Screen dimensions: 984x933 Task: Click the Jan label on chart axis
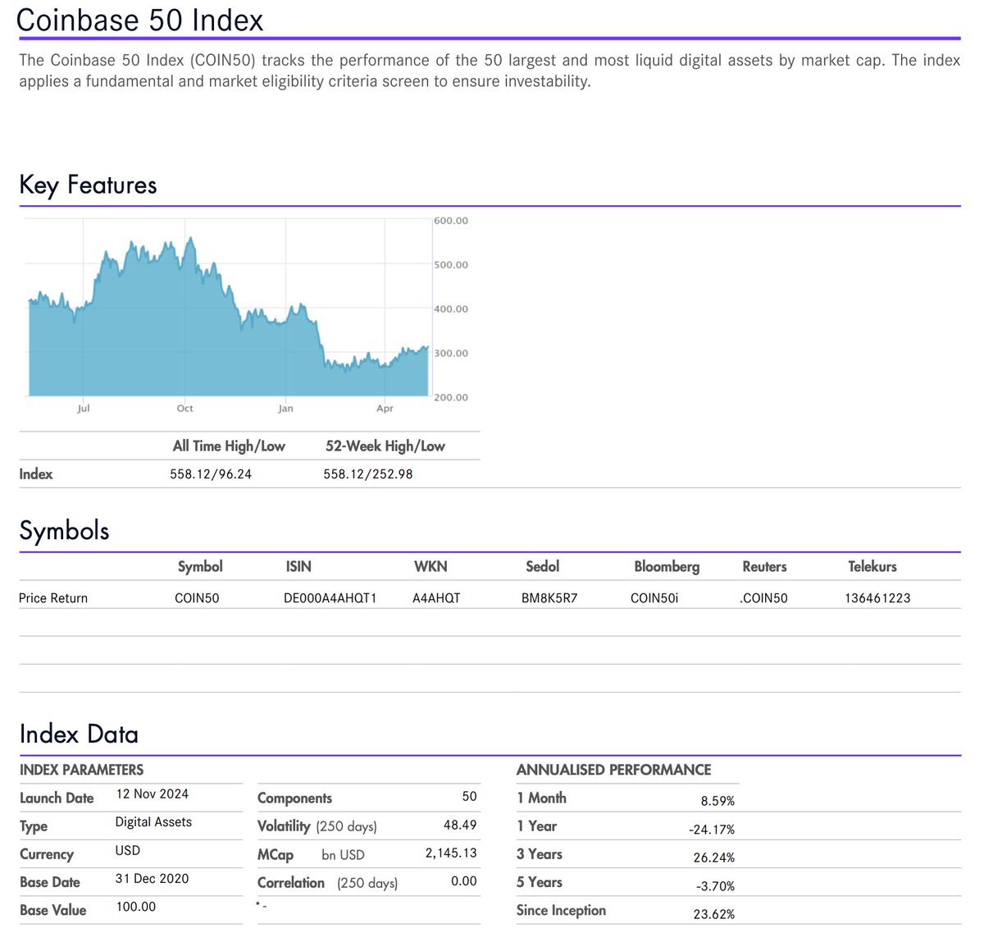285,409
